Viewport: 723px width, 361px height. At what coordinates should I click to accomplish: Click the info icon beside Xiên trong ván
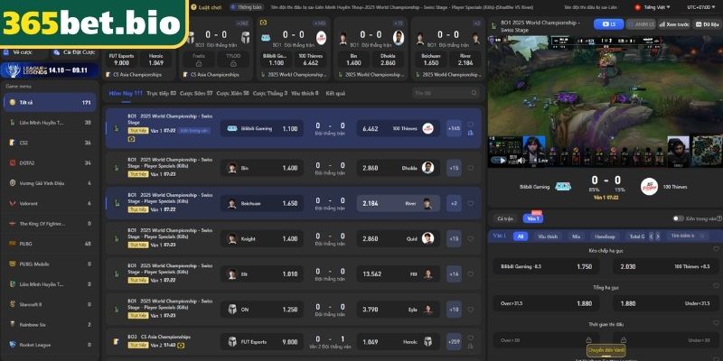click(719, 218)
